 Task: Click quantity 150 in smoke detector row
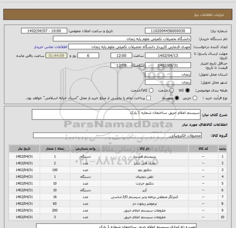[x=55, y=170]
